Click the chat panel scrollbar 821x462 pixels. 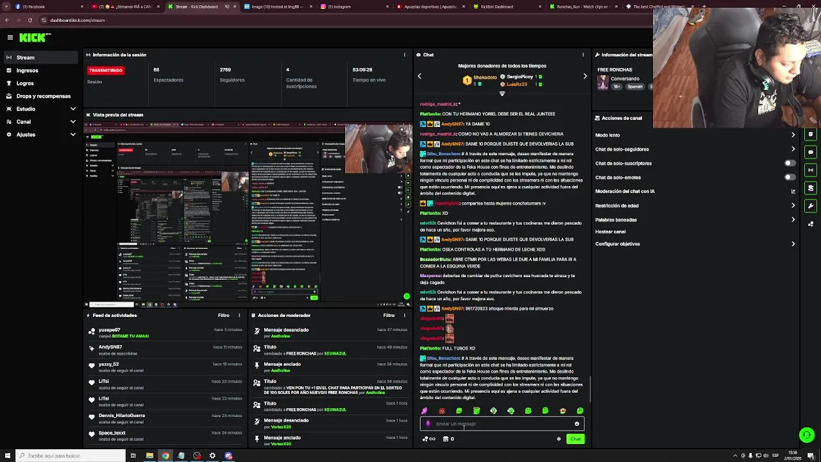(x=589, y=390)
